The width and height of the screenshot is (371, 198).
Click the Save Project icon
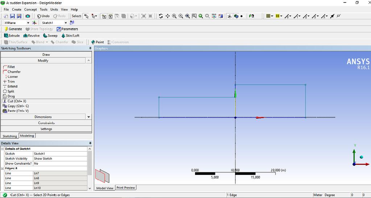tap(13, 16)
